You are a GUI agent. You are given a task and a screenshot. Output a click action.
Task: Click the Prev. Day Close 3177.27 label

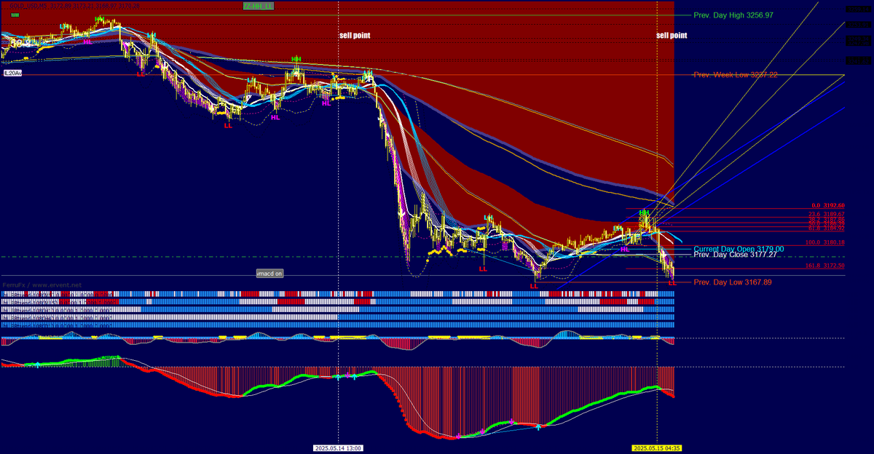point(735,255)
